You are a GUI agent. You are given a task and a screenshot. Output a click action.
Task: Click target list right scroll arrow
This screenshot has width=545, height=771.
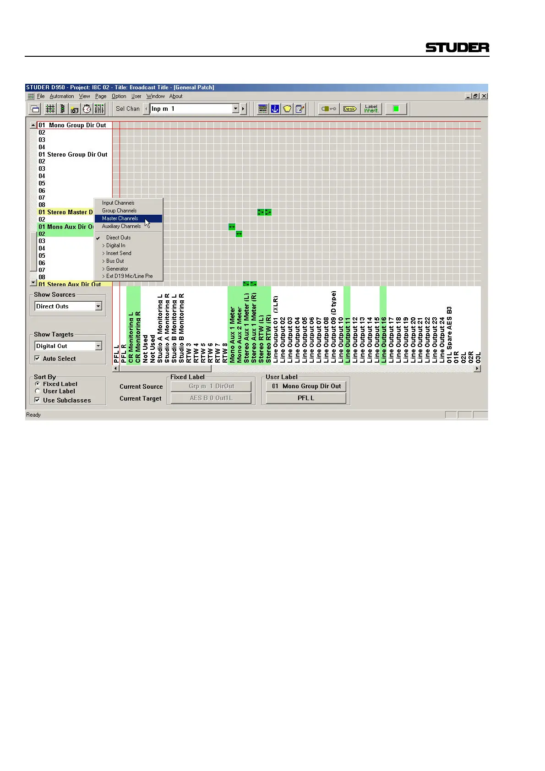477,368
